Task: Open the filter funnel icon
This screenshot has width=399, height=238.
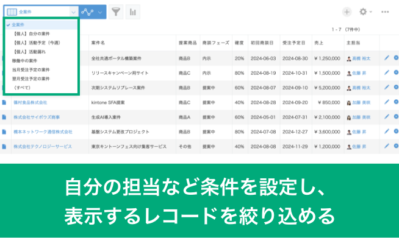Action: pos(116,12)
